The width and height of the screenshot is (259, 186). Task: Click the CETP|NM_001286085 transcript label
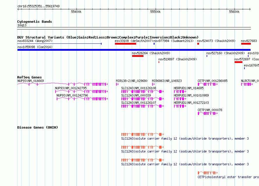point(212,81)
